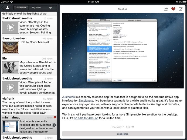The height and width of the screenshot is (140, 187).
Task: Toggle the red like heart on post
Action: [173, 9]
